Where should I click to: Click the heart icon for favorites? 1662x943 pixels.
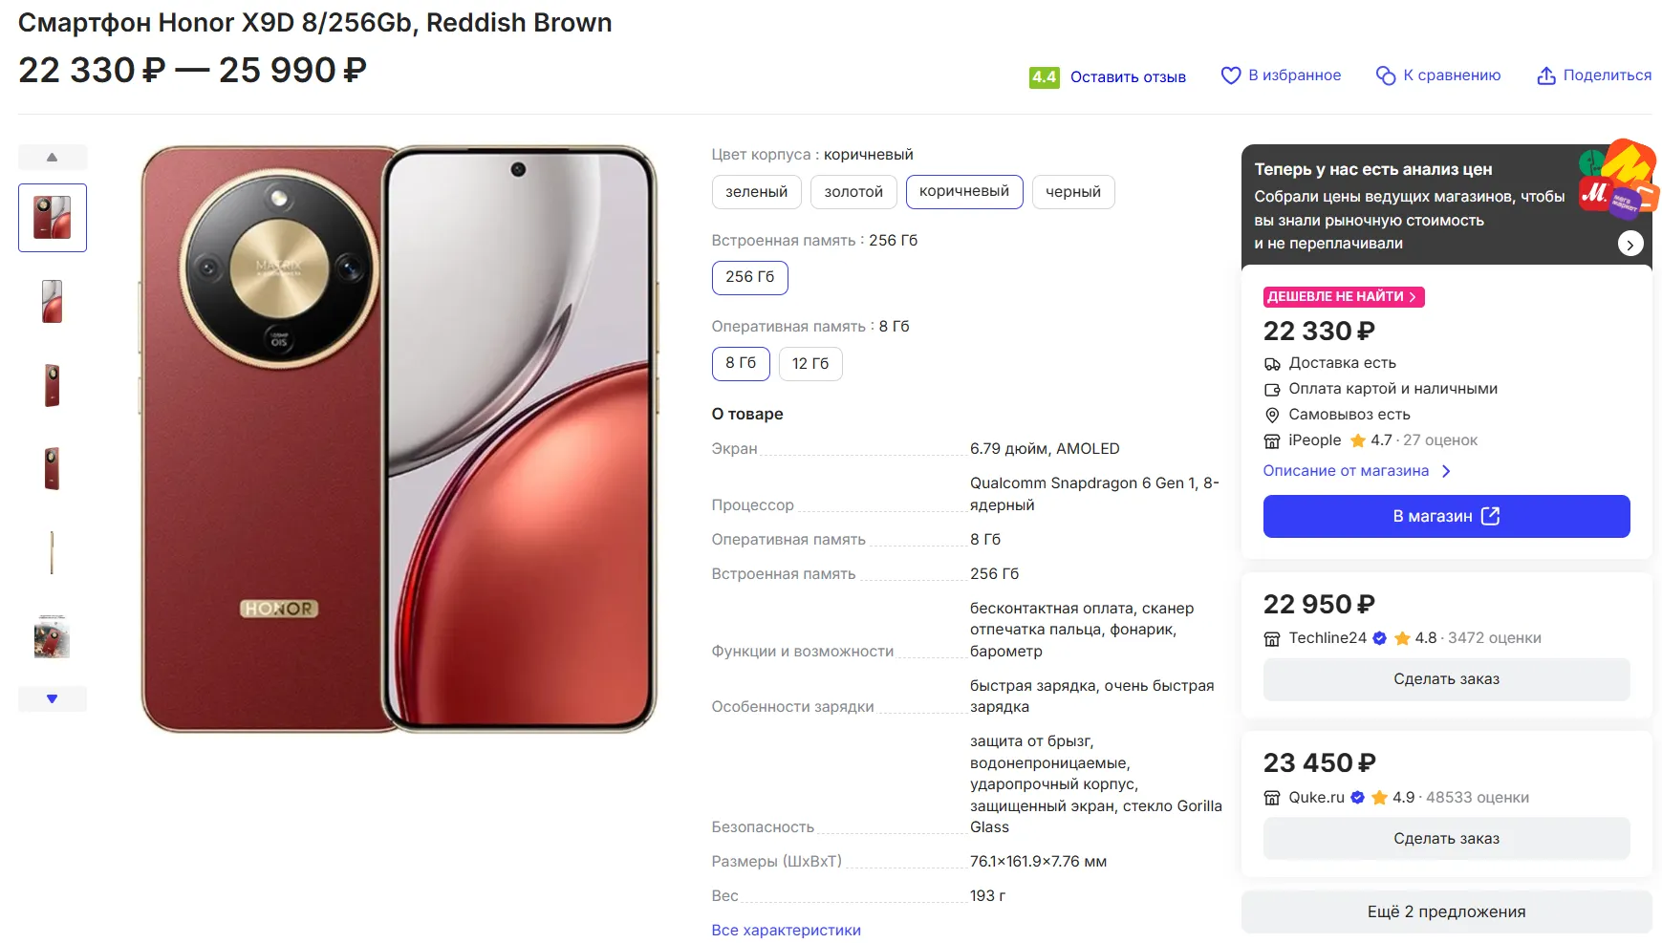[1230, 75]
